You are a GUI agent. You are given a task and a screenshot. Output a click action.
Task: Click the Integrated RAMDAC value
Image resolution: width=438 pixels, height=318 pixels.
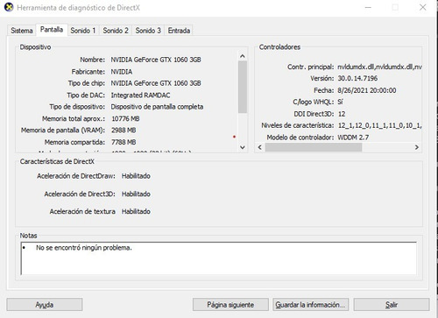point(140,95)
